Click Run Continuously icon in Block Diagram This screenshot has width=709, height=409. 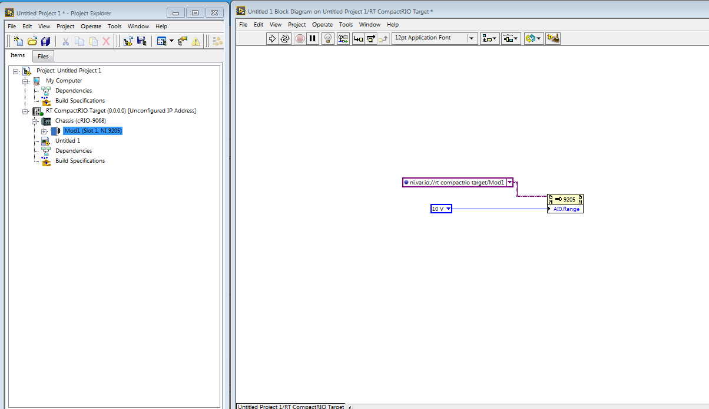(x=286, y=38)
